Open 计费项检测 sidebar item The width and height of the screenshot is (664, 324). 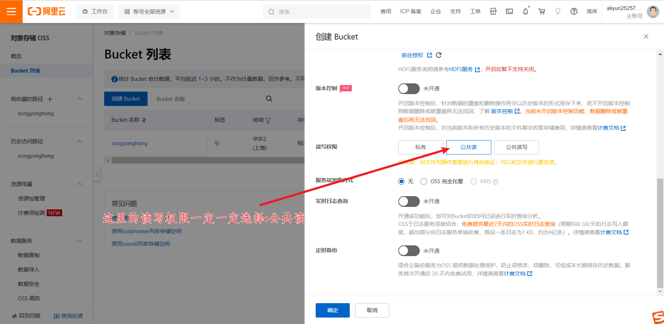pos(31,213)
